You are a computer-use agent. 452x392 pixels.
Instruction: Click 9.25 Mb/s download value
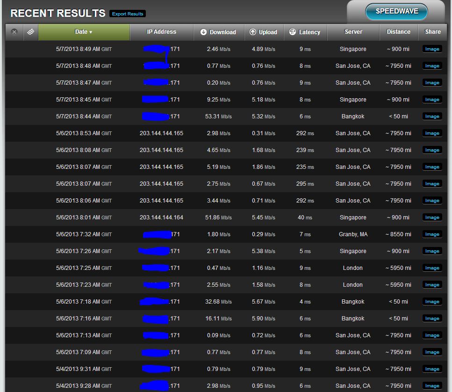click(218, 100)
